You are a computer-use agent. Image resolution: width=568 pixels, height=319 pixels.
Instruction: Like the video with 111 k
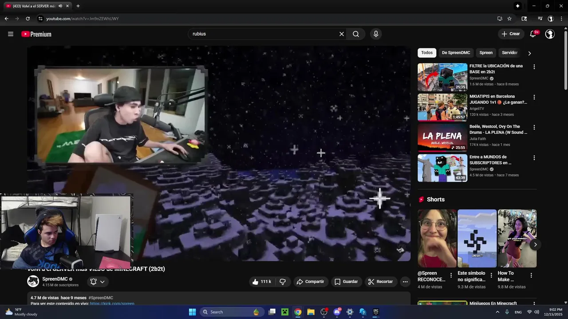tap(261, 282)
